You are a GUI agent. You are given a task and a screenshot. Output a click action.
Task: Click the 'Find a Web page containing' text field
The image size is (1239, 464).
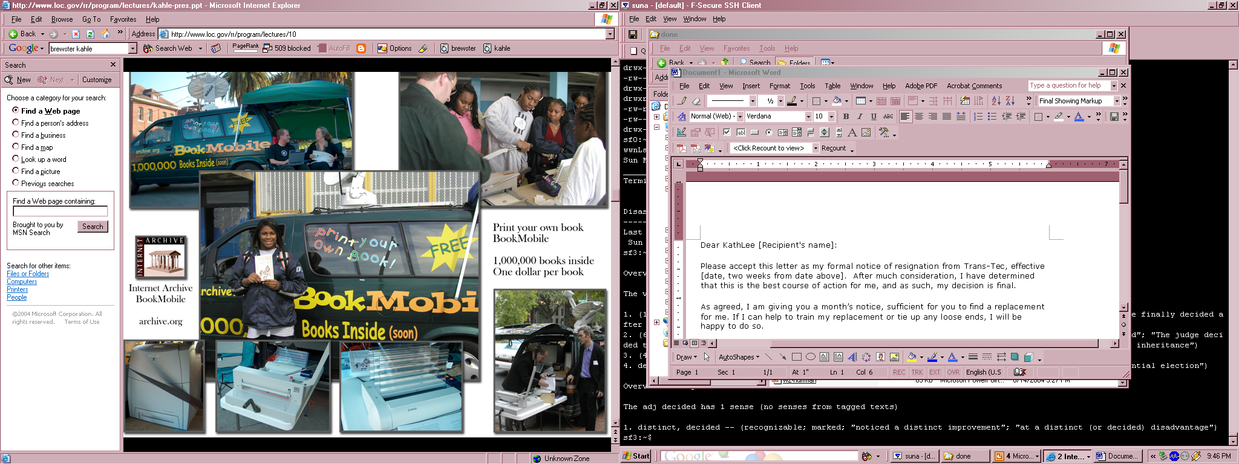[60, 211]
